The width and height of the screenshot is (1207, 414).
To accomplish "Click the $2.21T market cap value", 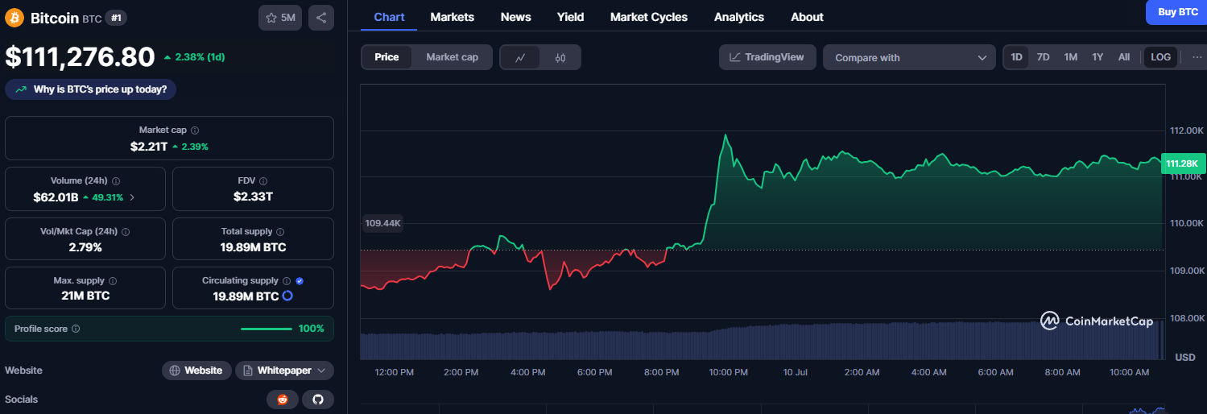I will click(x=149, y=147).
